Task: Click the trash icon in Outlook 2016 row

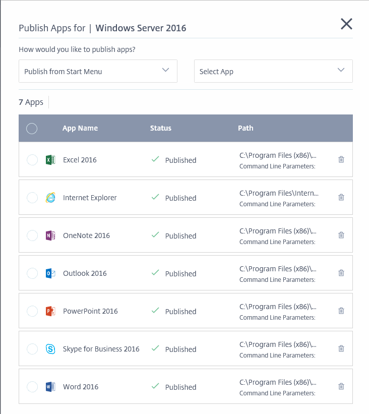Action: [341, 273]
